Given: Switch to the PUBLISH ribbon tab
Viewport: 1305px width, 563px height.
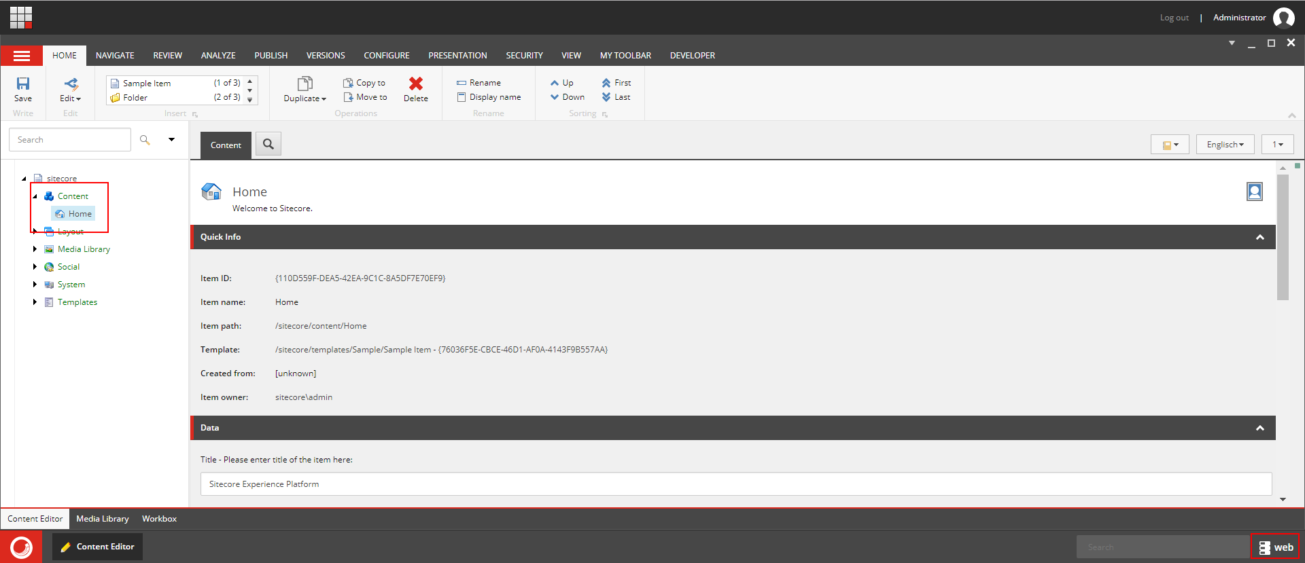Looking at the screenshot, I should coord(271,56).
